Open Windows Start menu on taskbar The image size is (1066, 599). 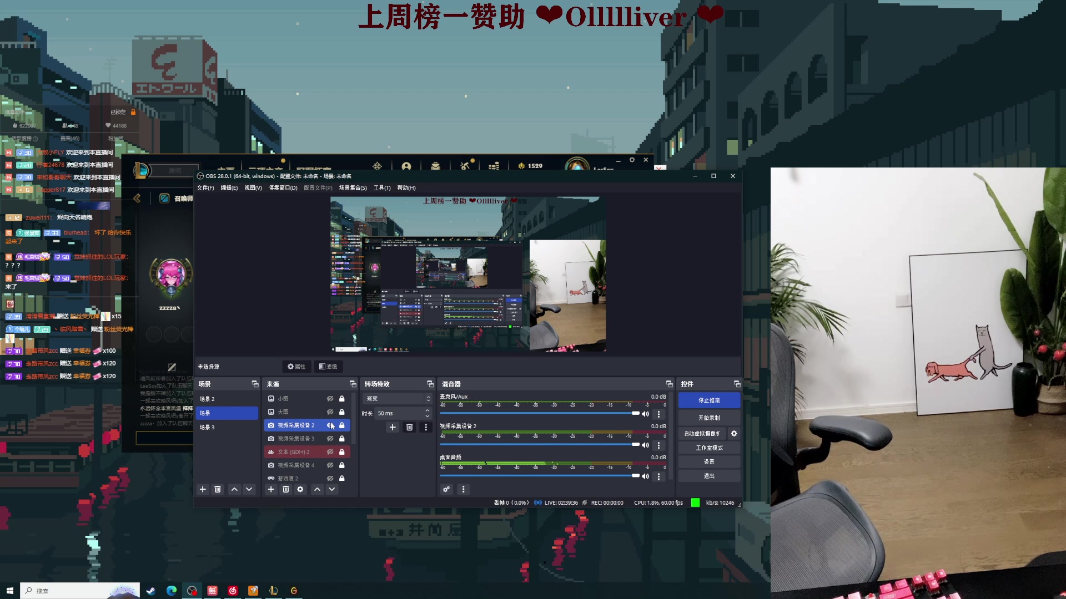point(10,591)
